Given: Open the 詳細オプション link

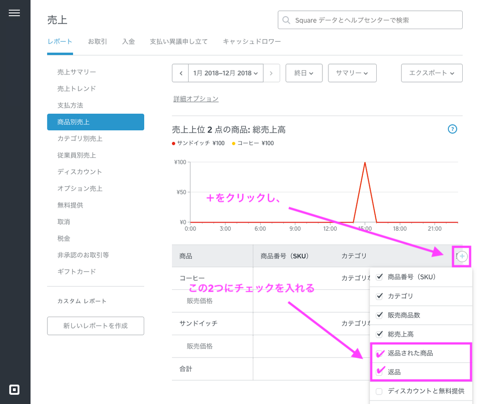Looking at the screenshot, I should 196,99.
